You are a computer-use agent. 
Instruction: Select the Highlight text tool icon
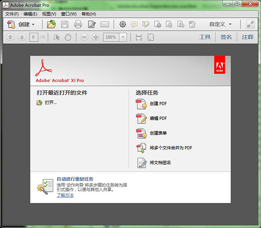pyautogui.click(x=146, y=24)
